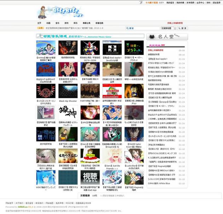Open the 游戏 navigation category

[x=67, y=23]
